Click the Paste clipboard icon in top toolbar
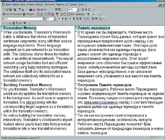Image resolution: width=165 pixels, height=140 pixels. coord(56,10)
